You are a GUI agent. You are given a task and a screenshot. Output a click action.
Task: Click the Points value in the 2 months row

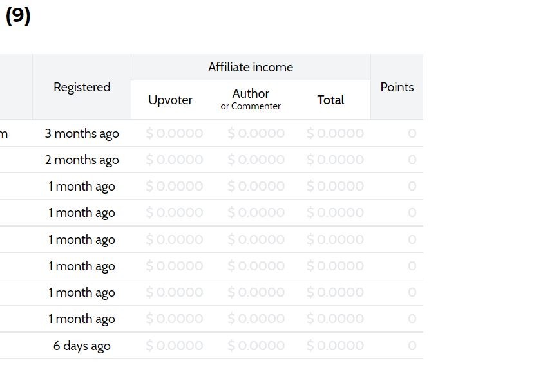click(412, 160)
